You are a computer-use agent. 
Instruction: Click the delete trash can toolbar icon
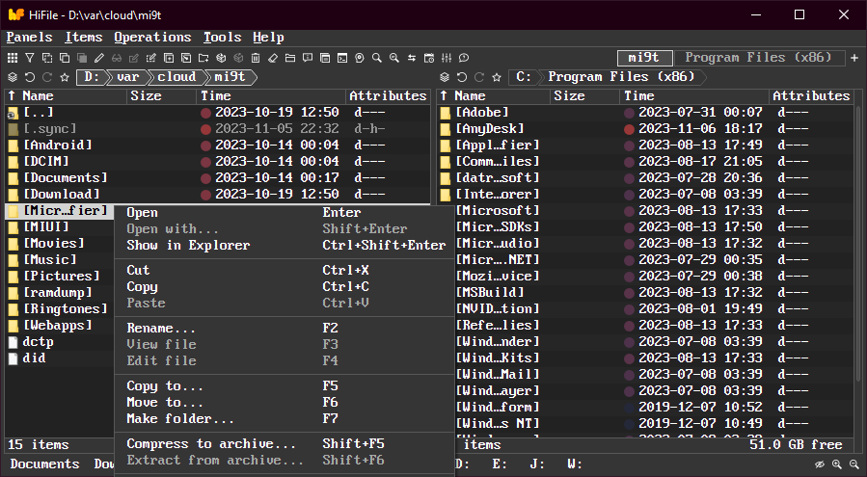point(256,58)
